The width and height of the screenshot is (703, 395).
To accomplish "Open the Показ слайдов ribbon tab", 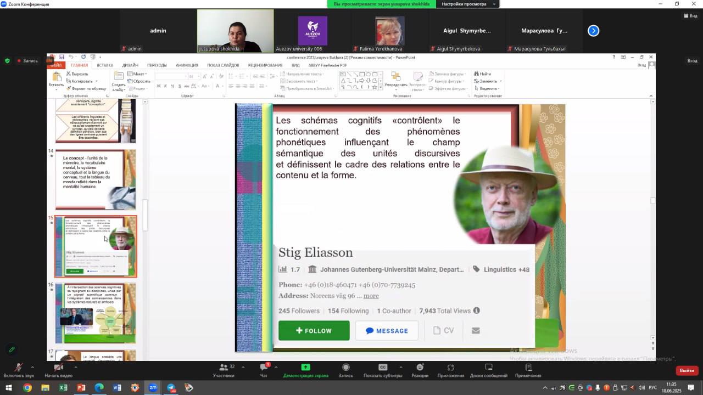I will tap(223, 65).
